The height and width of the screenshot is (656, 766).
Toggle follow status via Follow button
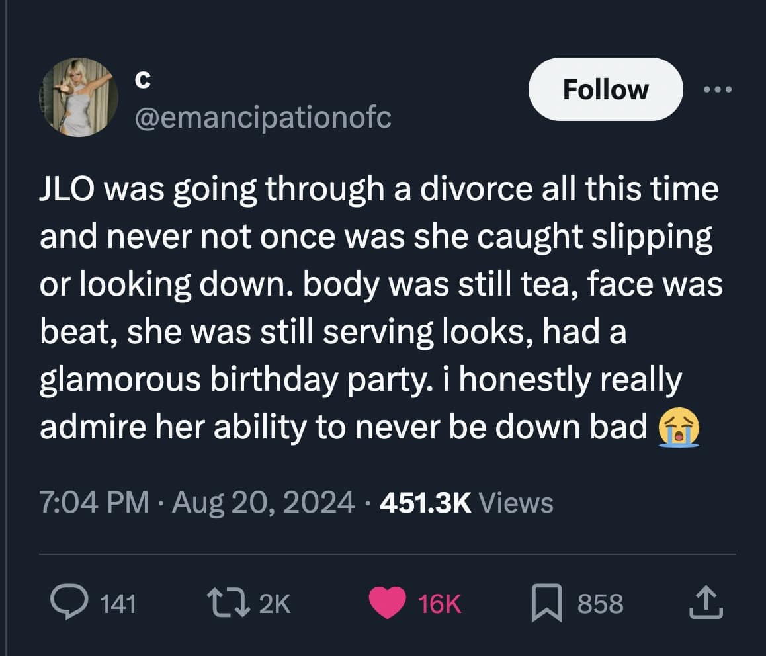tap(605, 89)
